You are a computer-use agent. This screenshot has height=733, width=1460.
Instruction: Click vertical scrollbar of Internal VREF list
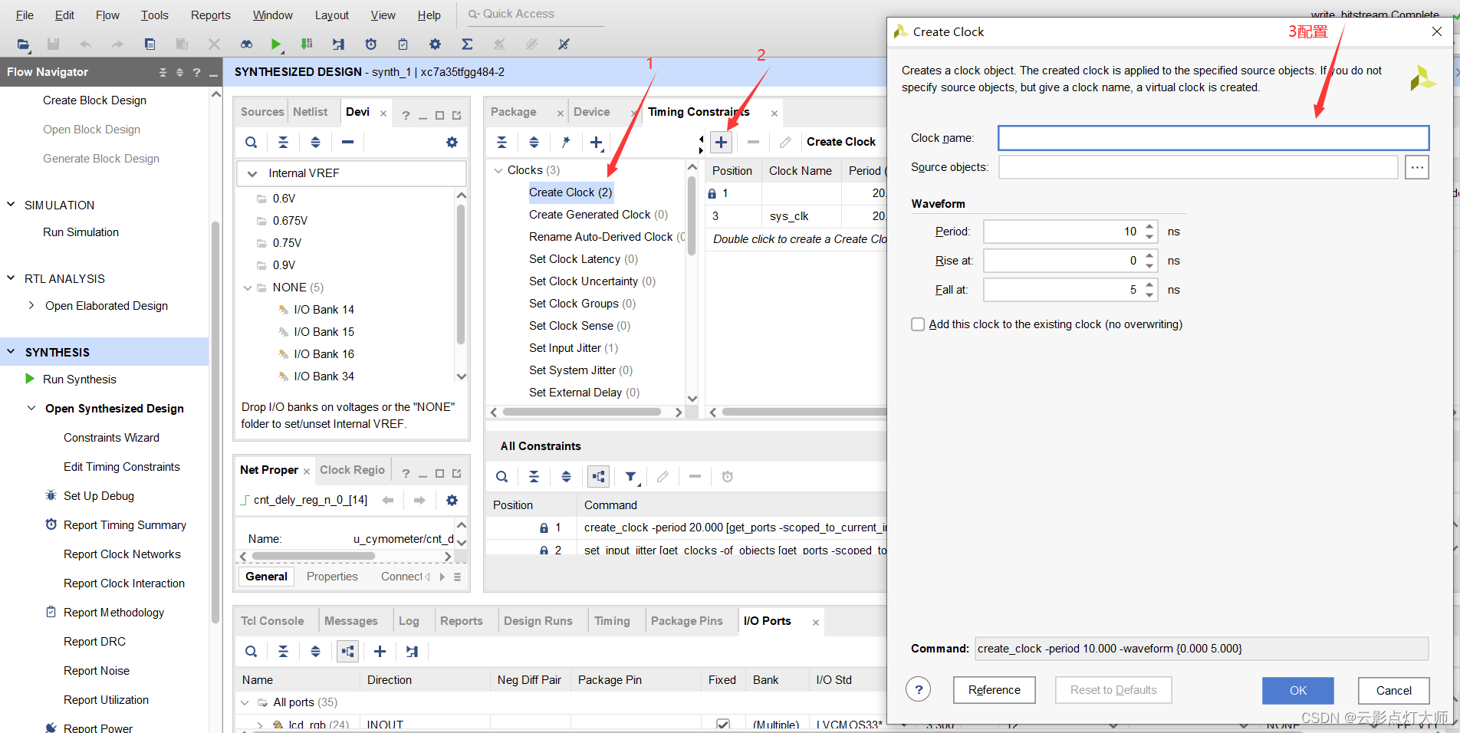[x=461, y=274]
